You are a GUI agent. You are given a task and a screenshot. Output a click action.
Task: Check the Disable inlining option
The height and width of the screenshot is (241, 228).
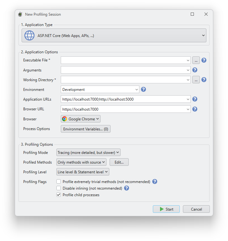click(59, 188)
